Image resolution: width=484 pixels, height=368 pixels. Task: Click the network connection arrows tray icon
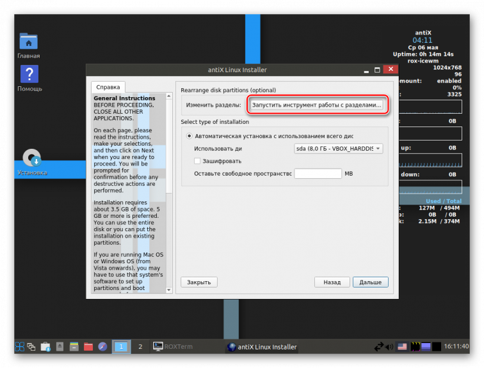pos(379,347)
